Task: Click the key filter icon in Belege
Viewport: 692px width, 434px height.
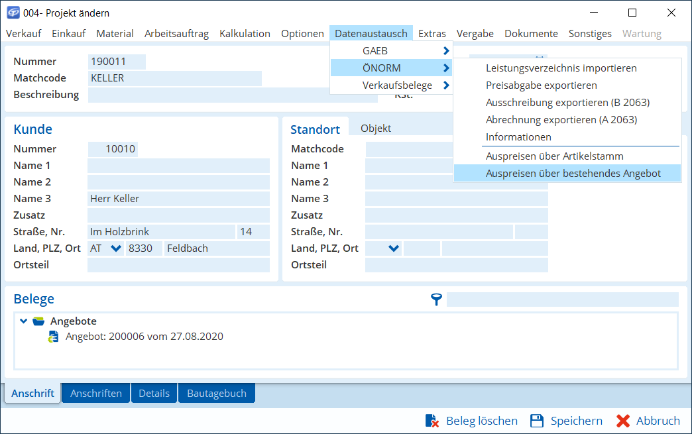Action: click(x=436, y=299)
